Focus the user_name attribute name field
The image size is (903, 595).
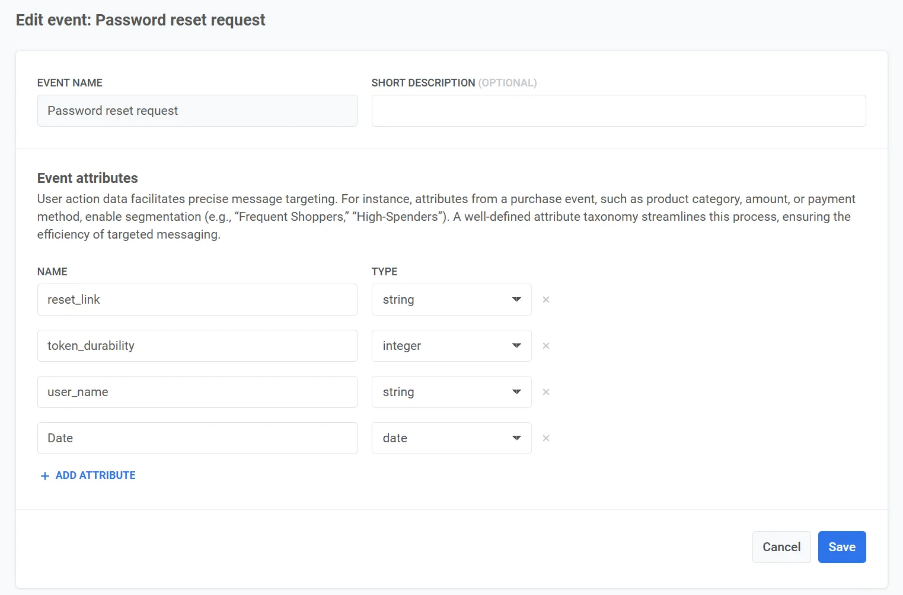[197, 392]
